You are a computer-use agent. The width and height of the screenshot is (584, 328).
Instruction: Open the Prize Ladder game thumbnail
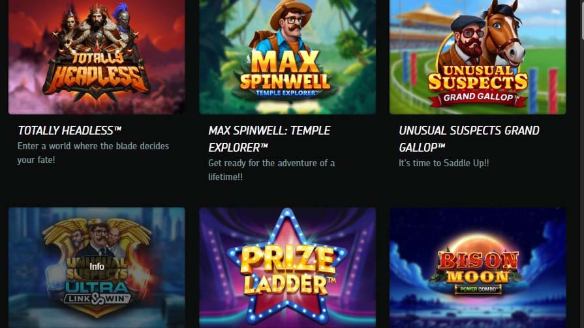point(288,268)
